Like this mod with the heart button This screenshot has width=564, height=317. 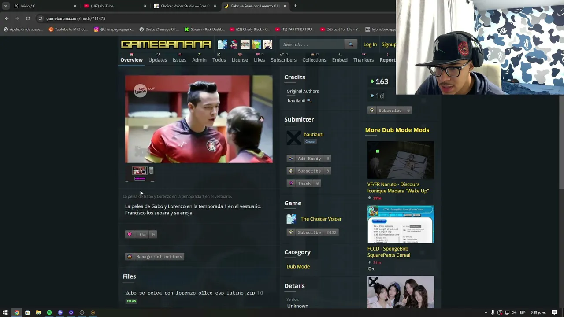pyautogui.click(x=141, y=234)
